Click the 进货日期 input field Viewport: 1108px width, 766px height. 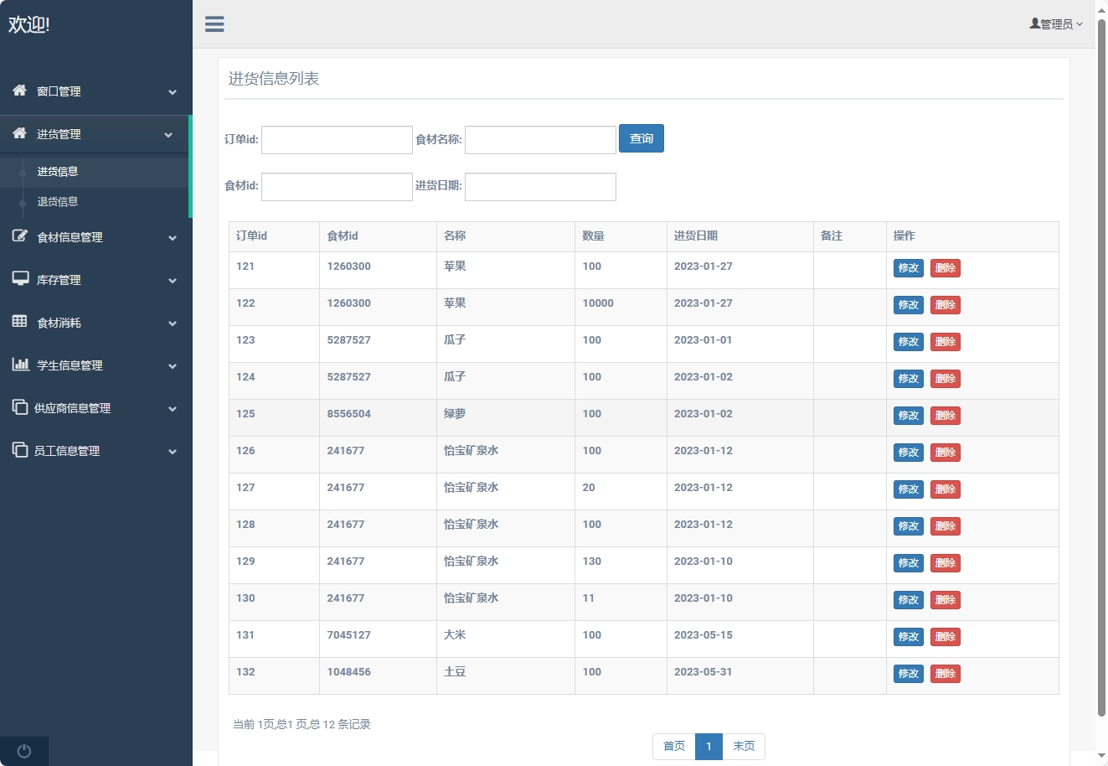click(540, 187)
